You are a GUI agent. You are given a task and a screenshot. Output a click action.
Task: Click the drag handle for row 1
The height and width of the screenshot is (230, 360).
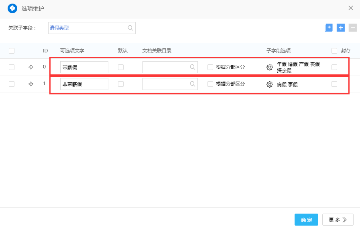pyautogui.click(x=31, y=84)
